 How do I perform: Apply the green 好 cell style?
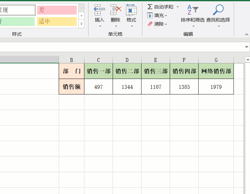pos(17,21)
